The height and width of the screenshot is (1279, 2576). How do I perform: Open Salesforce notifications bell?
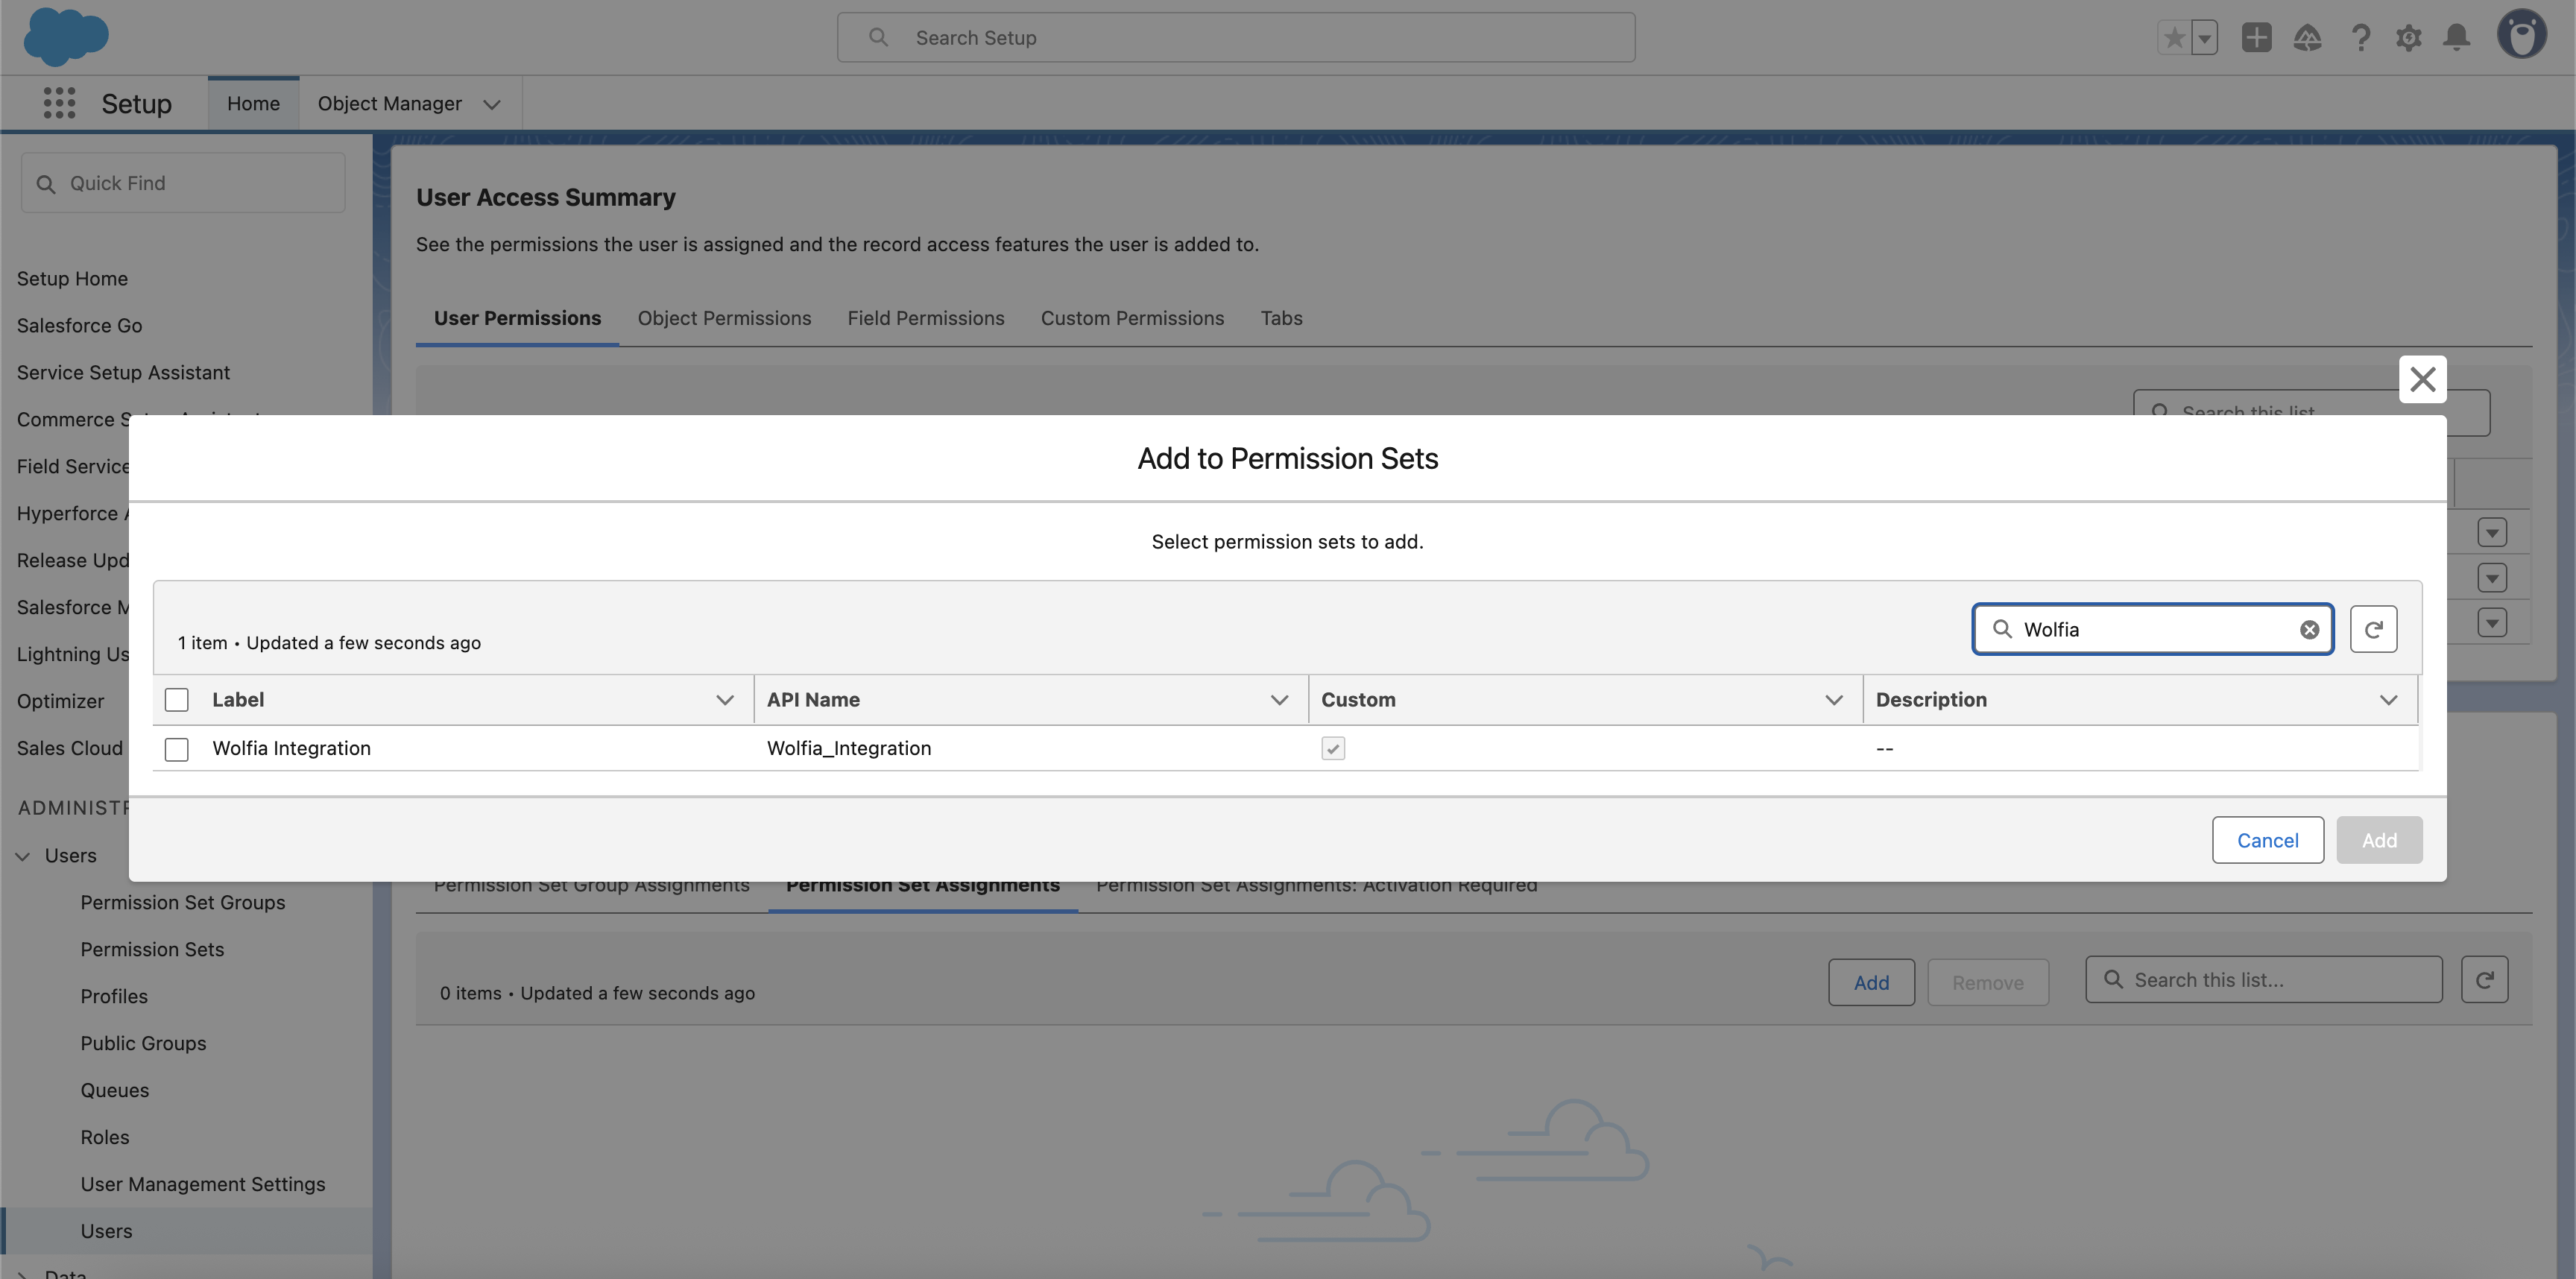click(x=2458, y=37)
